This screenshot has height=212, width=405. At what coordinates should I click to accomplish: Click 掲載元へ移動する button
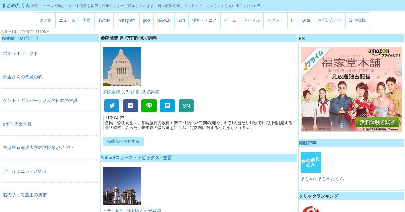click(123, 141)
